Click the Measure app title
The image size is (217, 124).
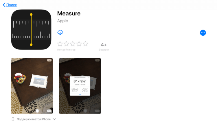point(69,13)
